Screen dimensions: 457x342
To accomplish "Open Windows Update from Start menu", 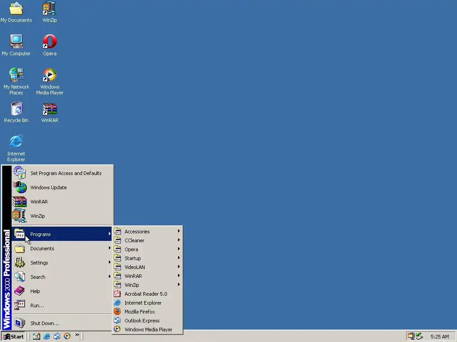I will pyautogui.click(x=62, y=187).
